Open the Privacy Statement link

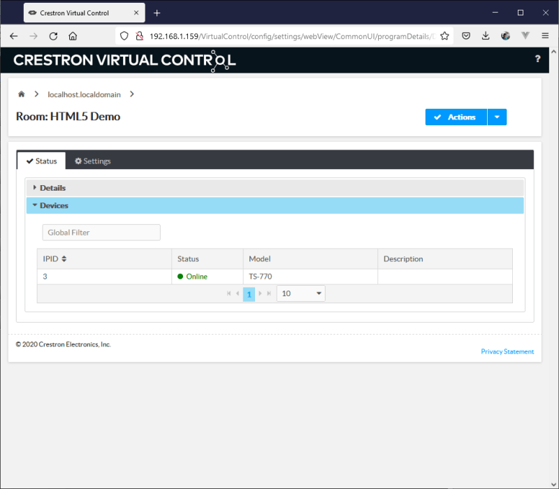[507, 351]
